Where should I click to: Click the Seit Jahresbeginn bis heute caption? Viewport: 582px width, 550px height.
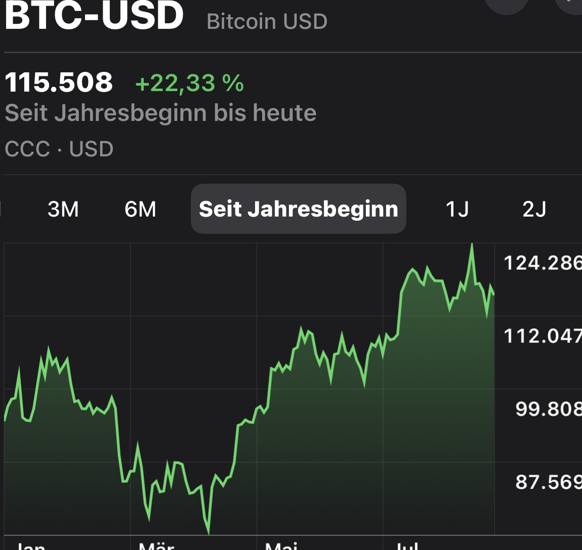pos(161,112)
